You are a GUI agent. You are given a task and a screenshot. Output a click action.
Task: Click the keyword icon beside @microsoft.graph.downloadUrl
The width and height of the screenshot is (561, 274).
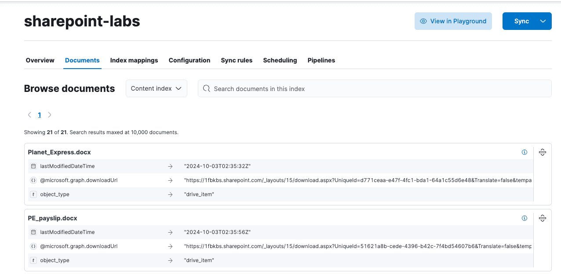coord(33,180)
